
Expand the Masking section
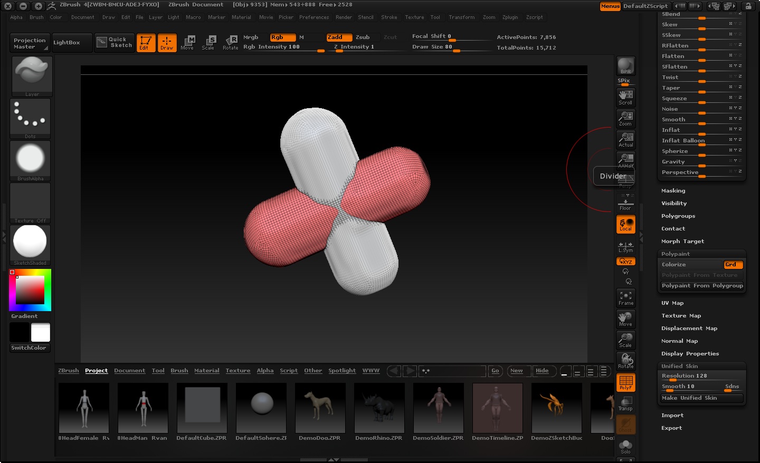pyautogui.click(x=673, y=191)
